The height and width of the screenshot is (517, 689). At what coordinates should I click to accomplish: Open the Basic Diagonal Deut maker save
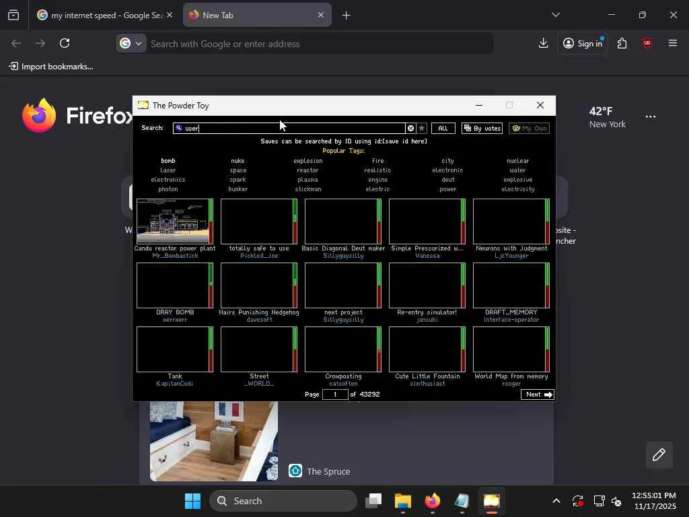pyautogui.click(x=343, y=221)
